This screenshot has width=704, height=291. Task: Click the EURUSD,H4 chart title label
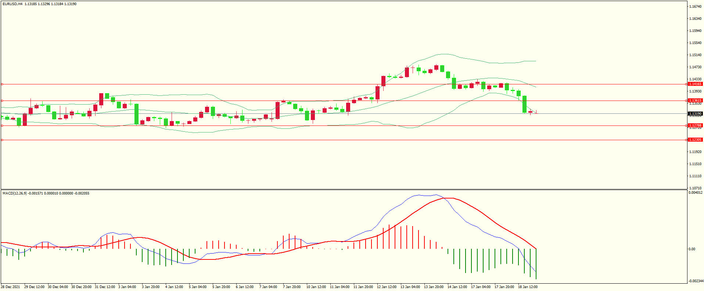tap(12, 4)
